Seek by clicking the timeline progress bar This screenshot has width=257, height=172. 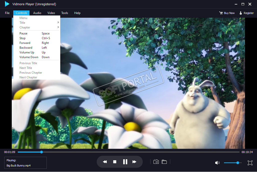click(129, 152)
